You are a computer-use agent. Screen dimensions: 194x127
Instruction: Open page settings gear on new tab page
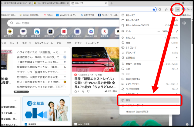(184, 23)
